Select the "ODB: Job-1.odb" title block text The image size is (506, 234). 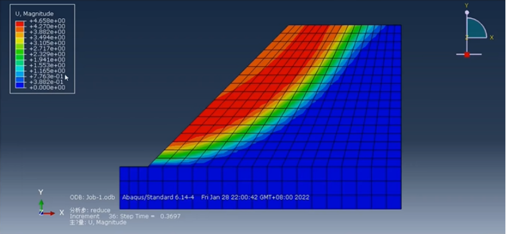point(93,197)
